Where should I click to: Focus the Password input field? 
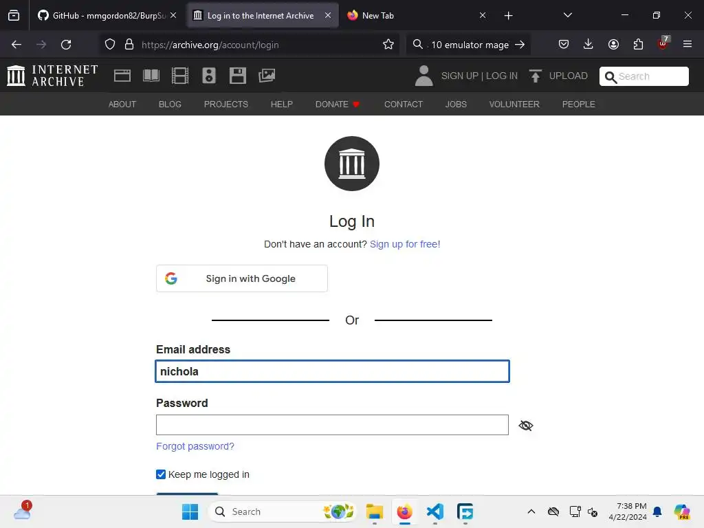332,425
